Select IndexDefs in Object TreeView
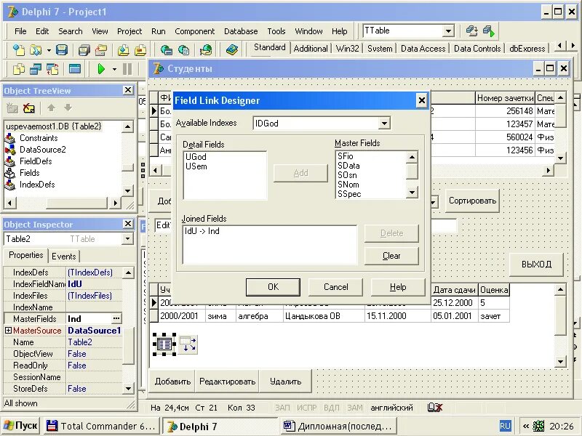The height and width of the screenshot is (436, 582). pyautogui.click(x=37, y=185)
